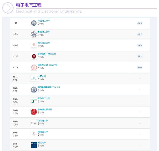Click the 151-200 rank range
Image resolution: width=159 pixels, height=151 pixels.
[15, 79]
